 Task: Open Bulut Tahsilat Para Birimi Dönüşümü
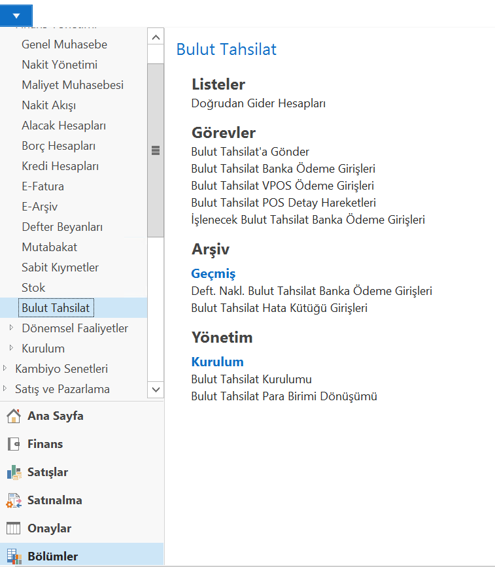pyautogui.click(x=284, y=396)
